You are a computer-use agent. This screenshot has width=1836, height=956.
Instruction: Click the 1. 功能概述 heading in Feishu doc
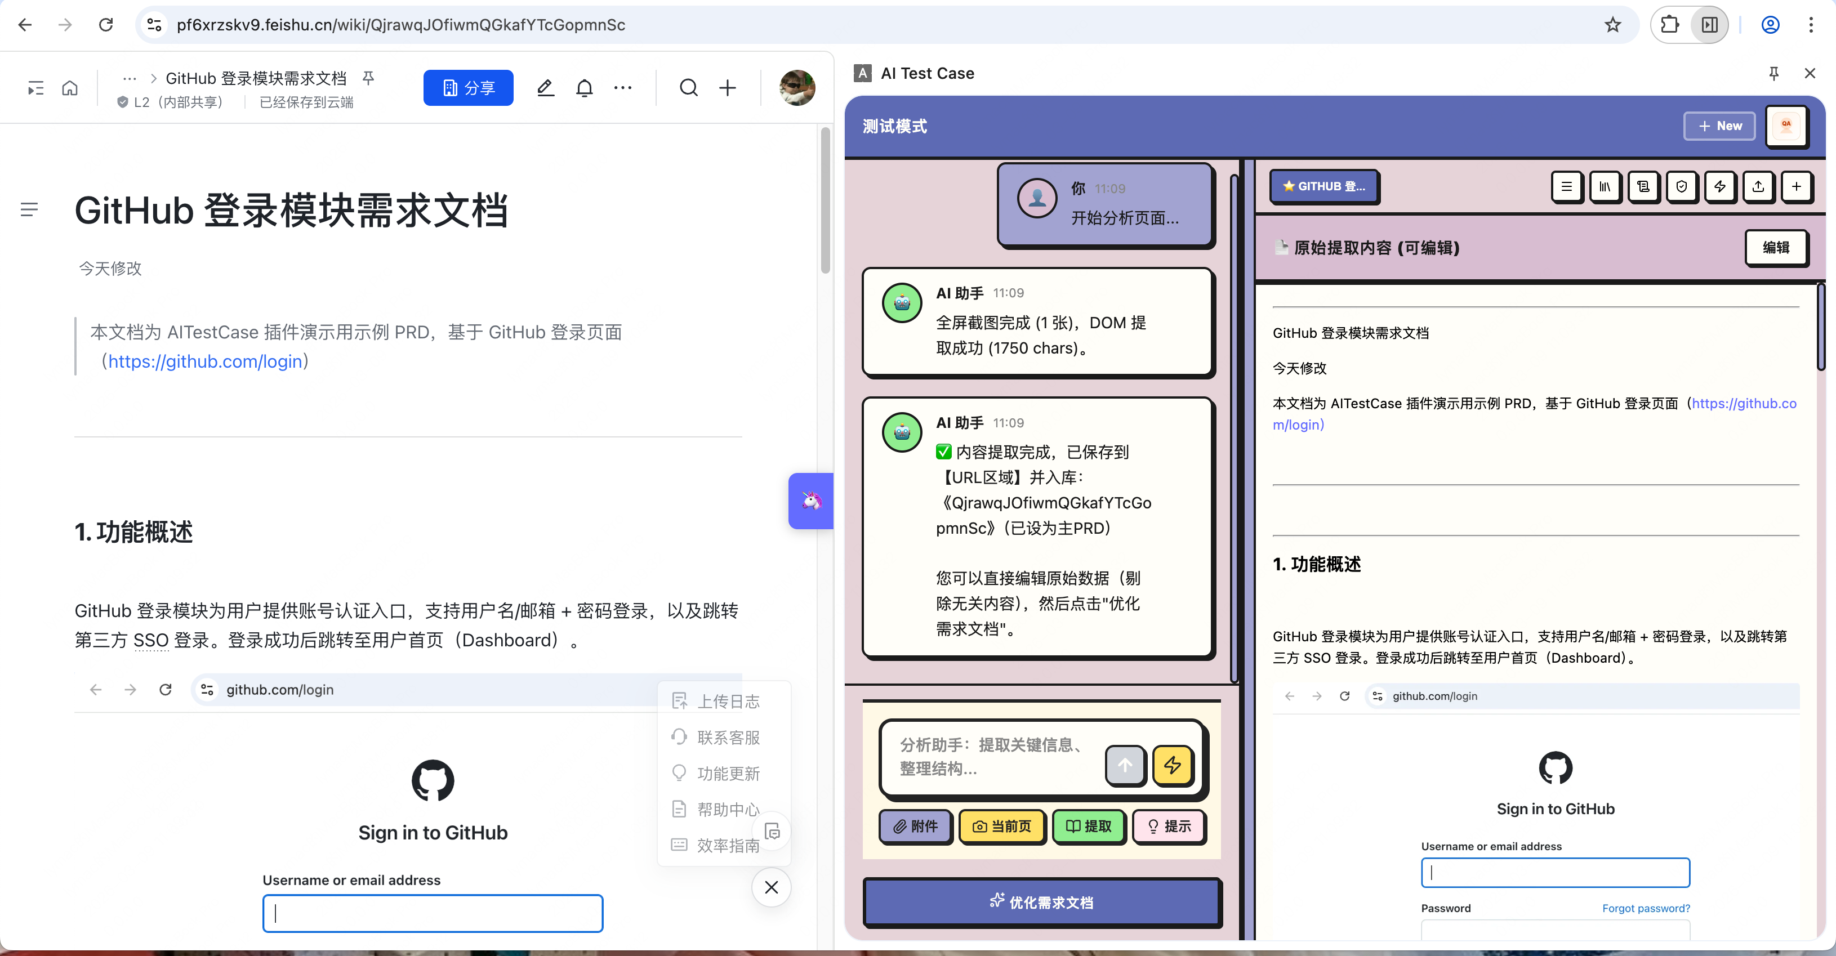pos(134,531)
